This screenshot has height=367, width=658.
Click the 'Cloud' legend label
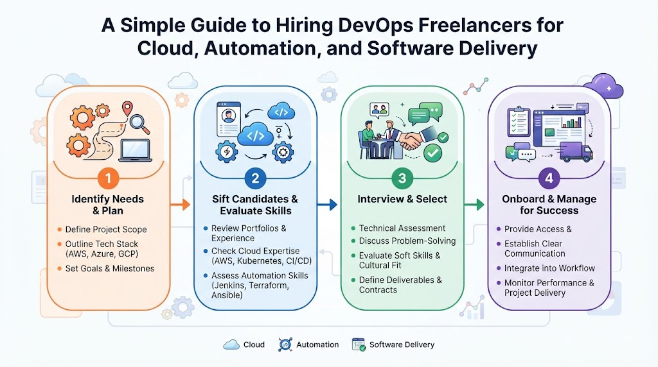point(254,345)
